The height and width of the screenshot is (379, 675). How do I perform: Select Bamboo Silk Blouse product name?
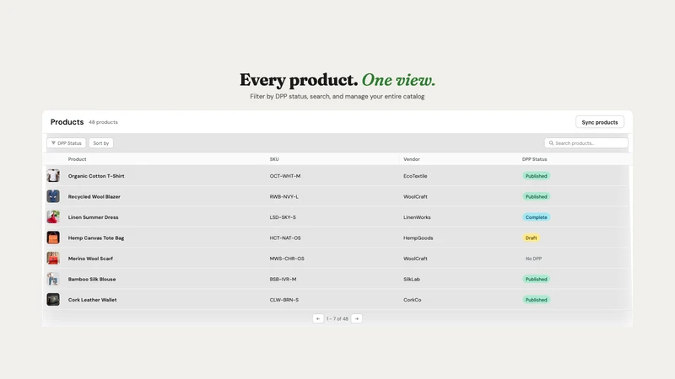(x=92, y=279)
